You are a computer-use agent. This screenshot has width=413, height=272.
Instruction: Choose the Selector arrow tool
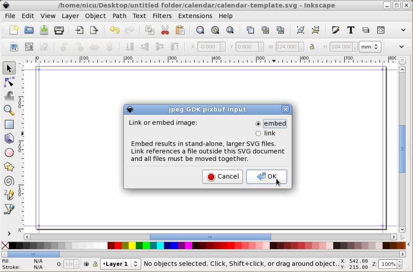click(x=9, y=68)
